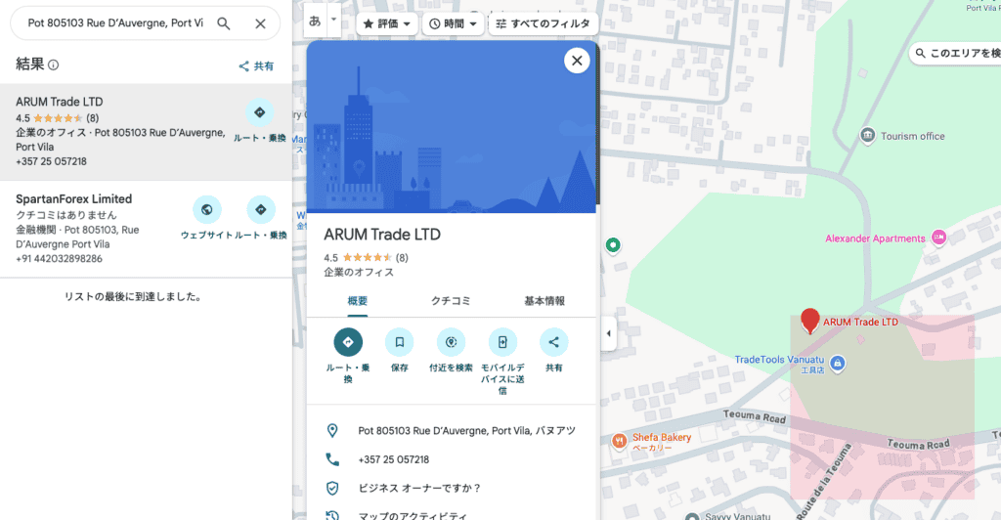Collapse the side panel with the arrow handle

(x=608, y=333)
